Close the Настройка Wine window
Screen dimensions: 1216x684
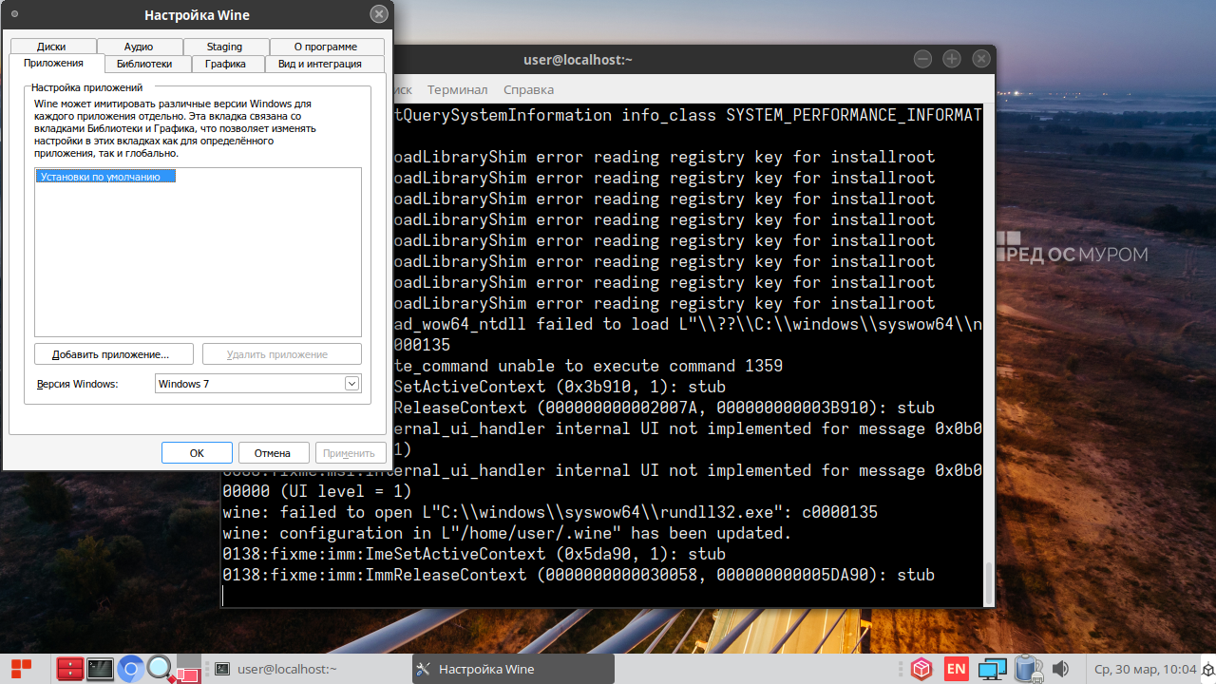tap(378, 14)
